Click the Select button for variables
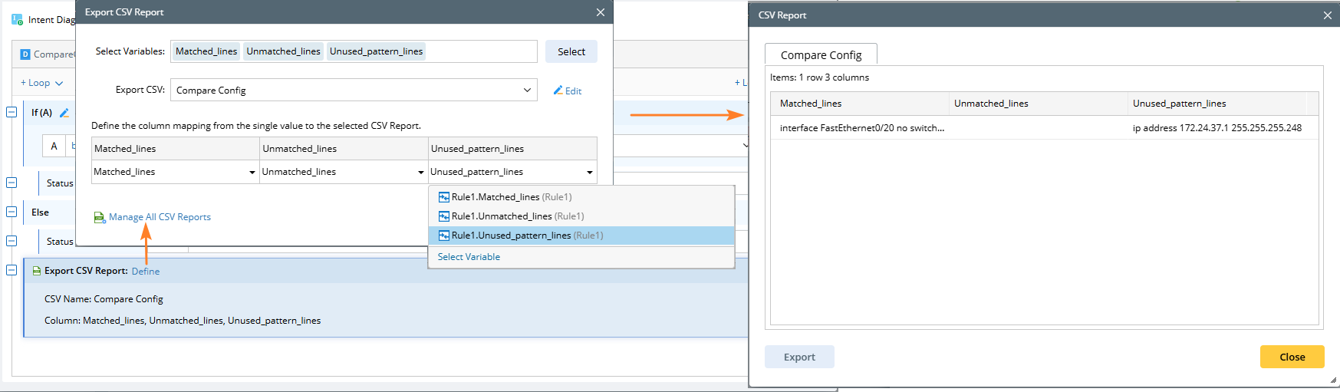Viewport: 1340px width, 392px height. (x=571, y=51)
